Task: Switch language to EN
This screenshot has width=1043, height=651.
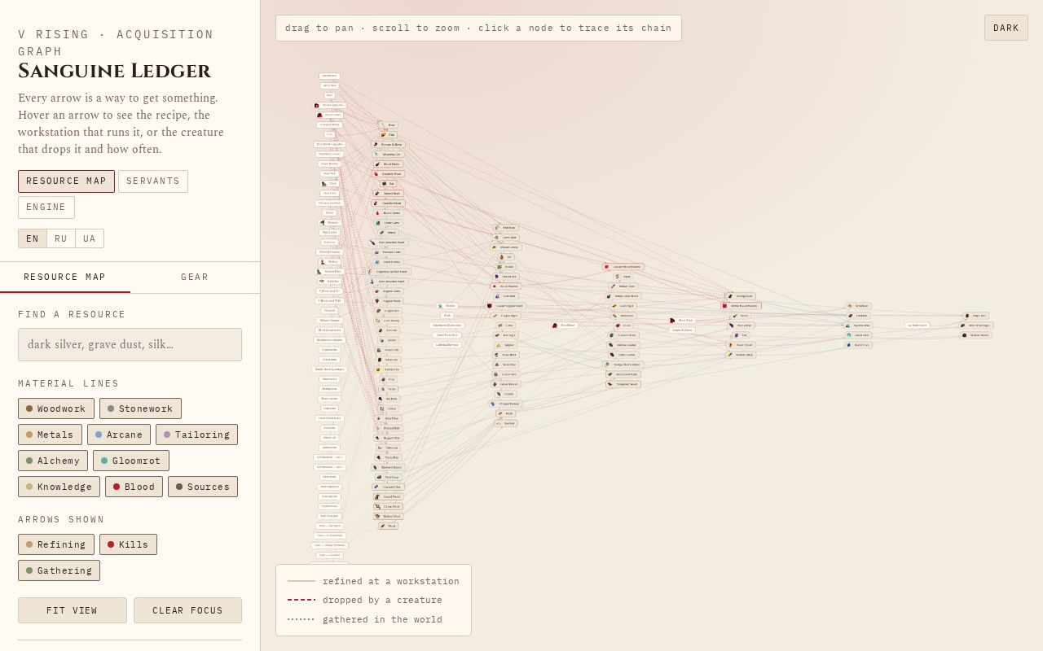Action: pyautogui.click(x=33, y=238)
